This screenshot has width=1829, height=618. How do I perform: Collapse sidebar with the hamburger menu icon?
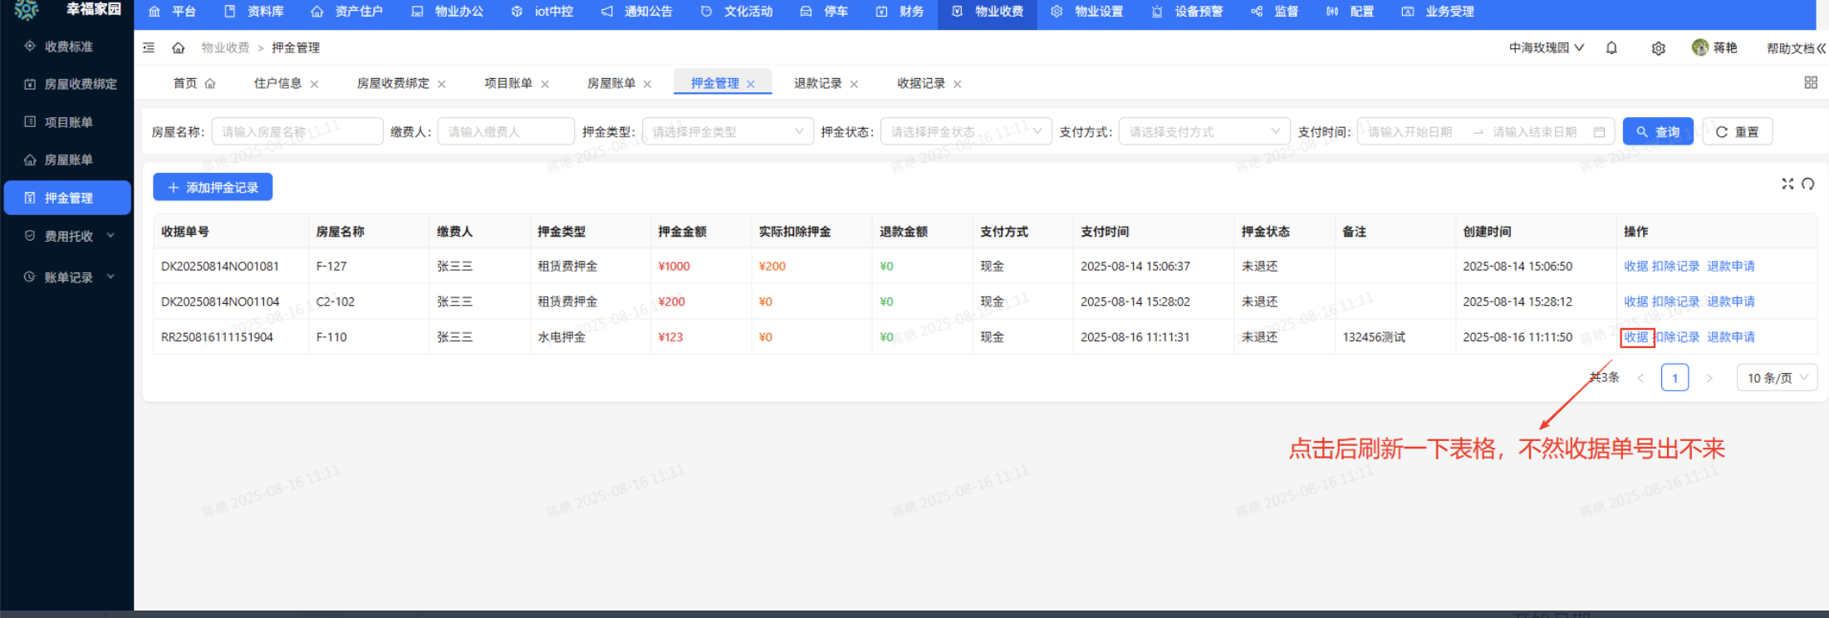149,48
